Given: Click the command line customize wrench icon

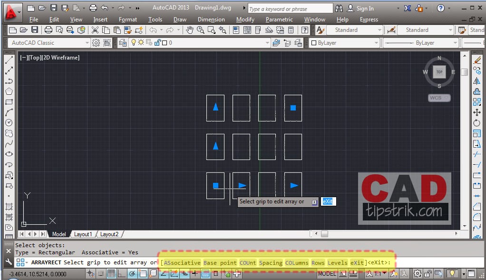Looking at the screenshot, I should (9, 262).
